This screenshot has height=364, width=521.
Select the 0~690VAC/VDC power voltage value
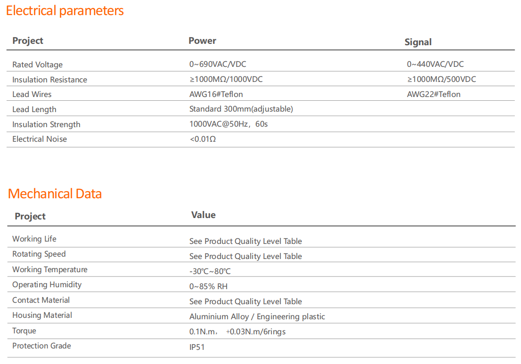click(x=218, y=64)
